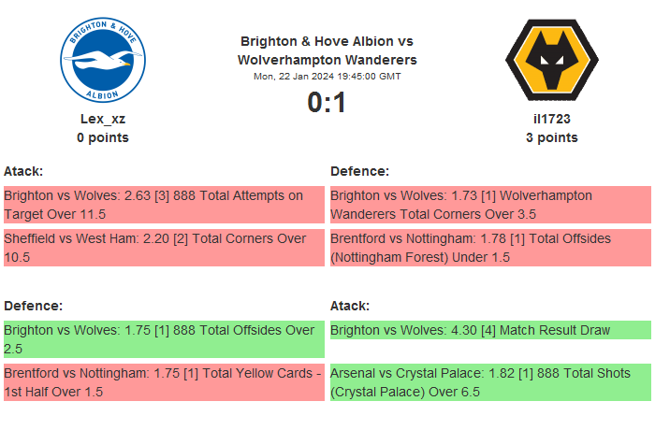655x430 pixels.
Task: Click Lex_xz's upper Atack section heading
Action: click(x=23, y=171)
